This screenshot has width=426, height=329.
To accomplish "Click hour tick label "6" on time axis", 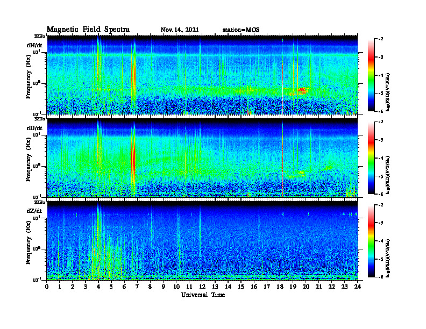I will [124, 287].
